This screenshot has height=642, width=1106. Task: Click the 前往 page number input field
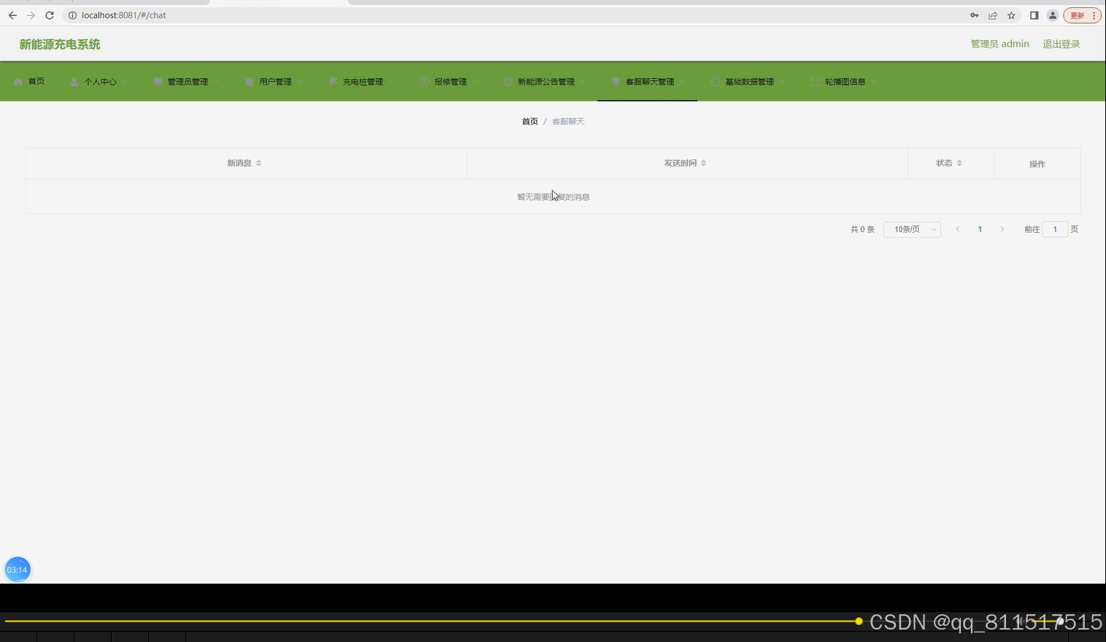click(1055, 229)
